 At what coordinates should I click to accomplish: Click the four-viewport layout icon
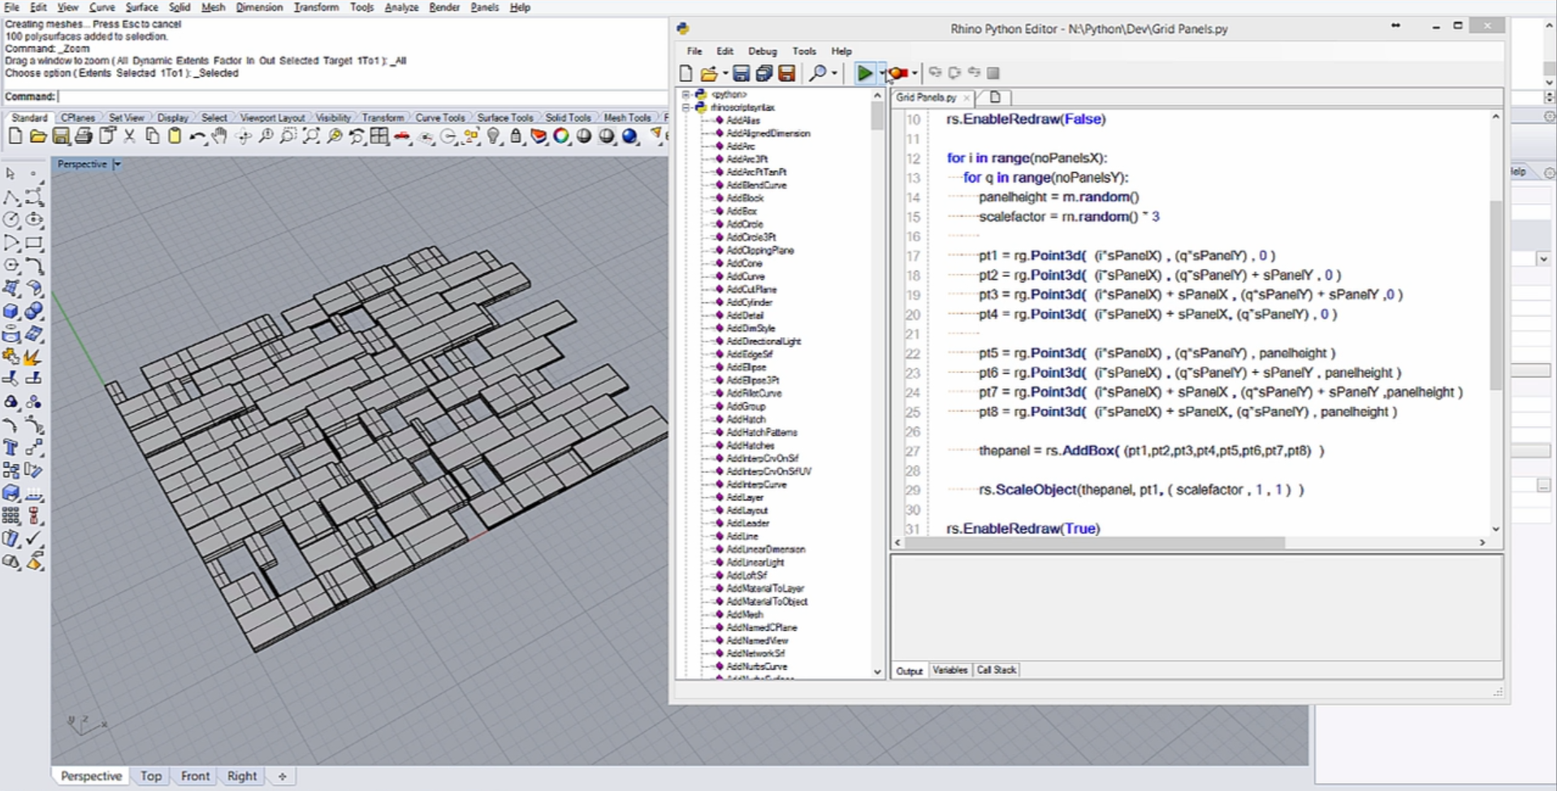coord(379,136)
